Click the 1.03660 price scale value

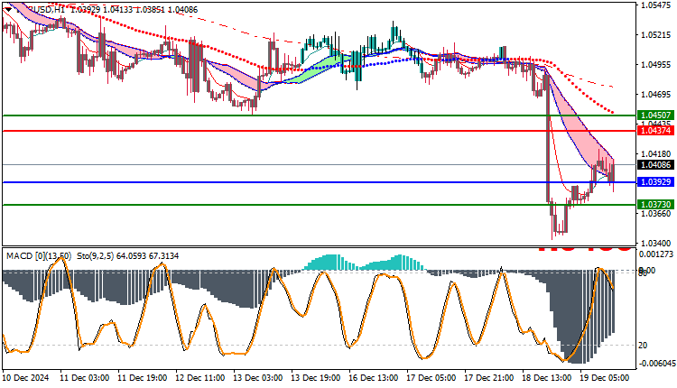(656, 213)
